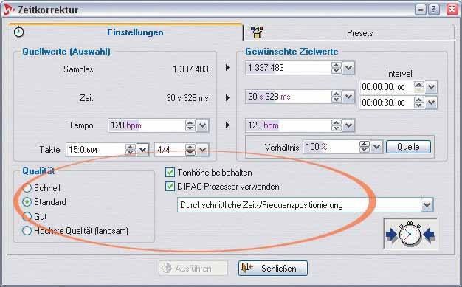Click the help question mark button
Screen dimensions: 462x287
tap(433, 10)
